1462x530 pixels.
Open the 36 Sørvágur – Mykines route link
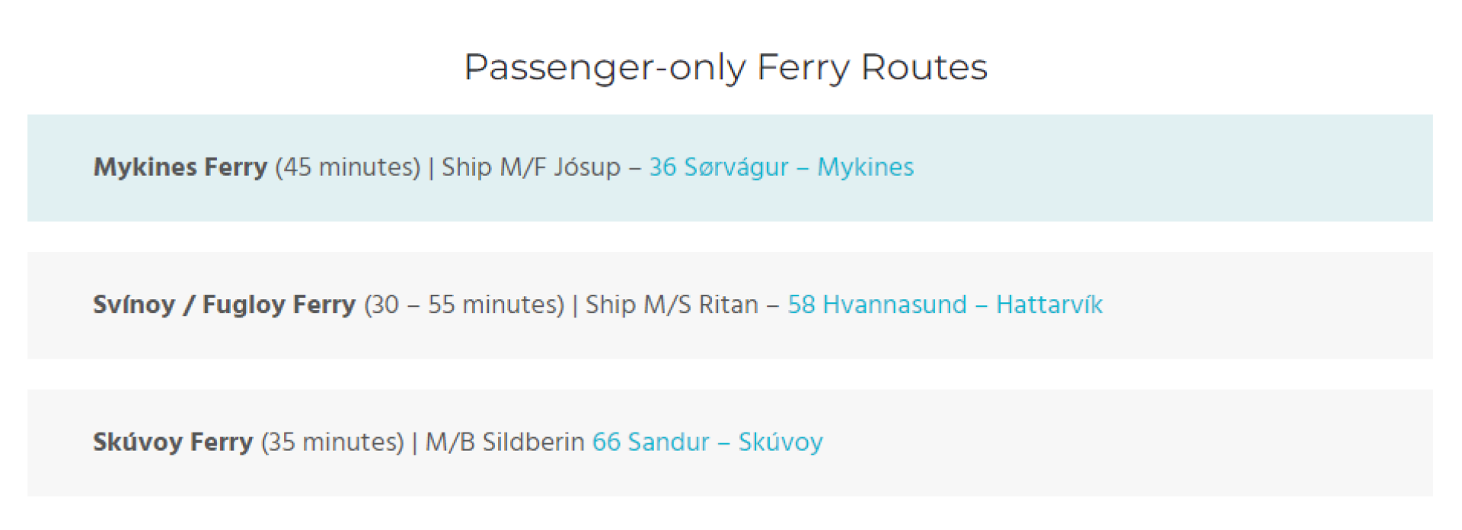pos(781,167)
